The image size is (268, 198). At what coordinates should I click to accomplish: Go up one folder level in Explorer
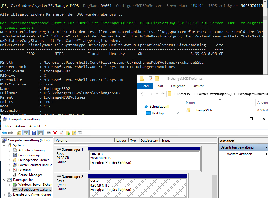pos(163,94)
